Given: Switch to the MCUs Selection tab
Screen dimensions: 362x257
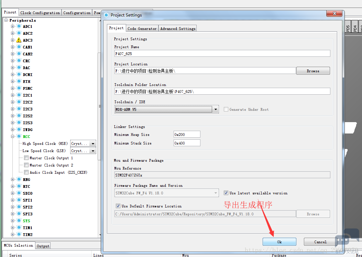Looking at the screenshot, I should (19, 245).
